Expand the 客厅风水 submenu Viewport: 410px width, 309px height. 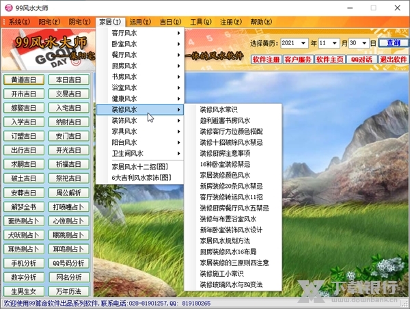tap(140, 33)
